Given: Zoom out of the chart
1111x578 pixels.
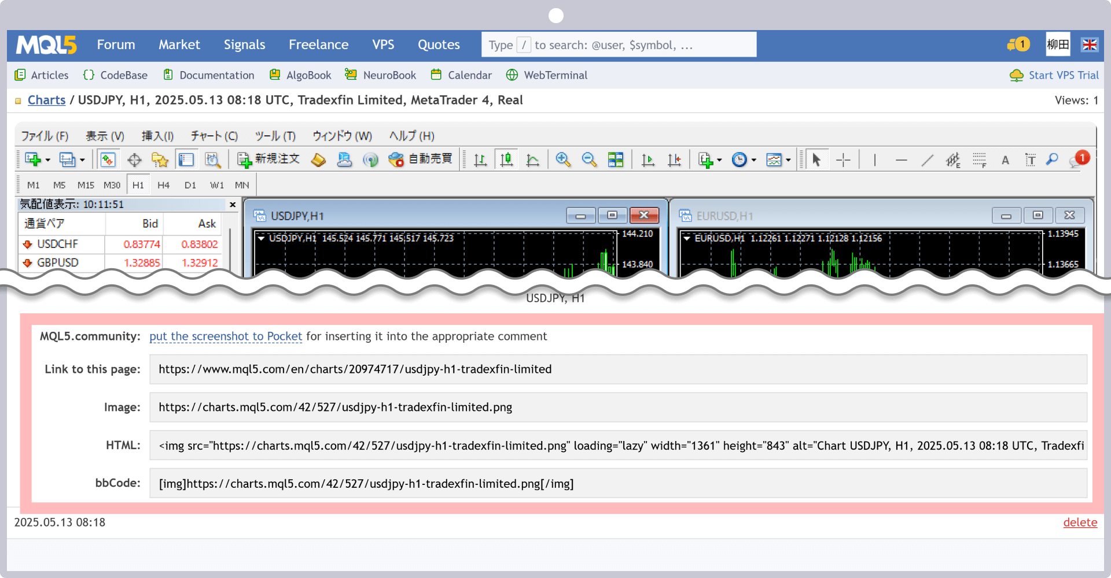Looking at the screenshot, I should click(588, 160).
